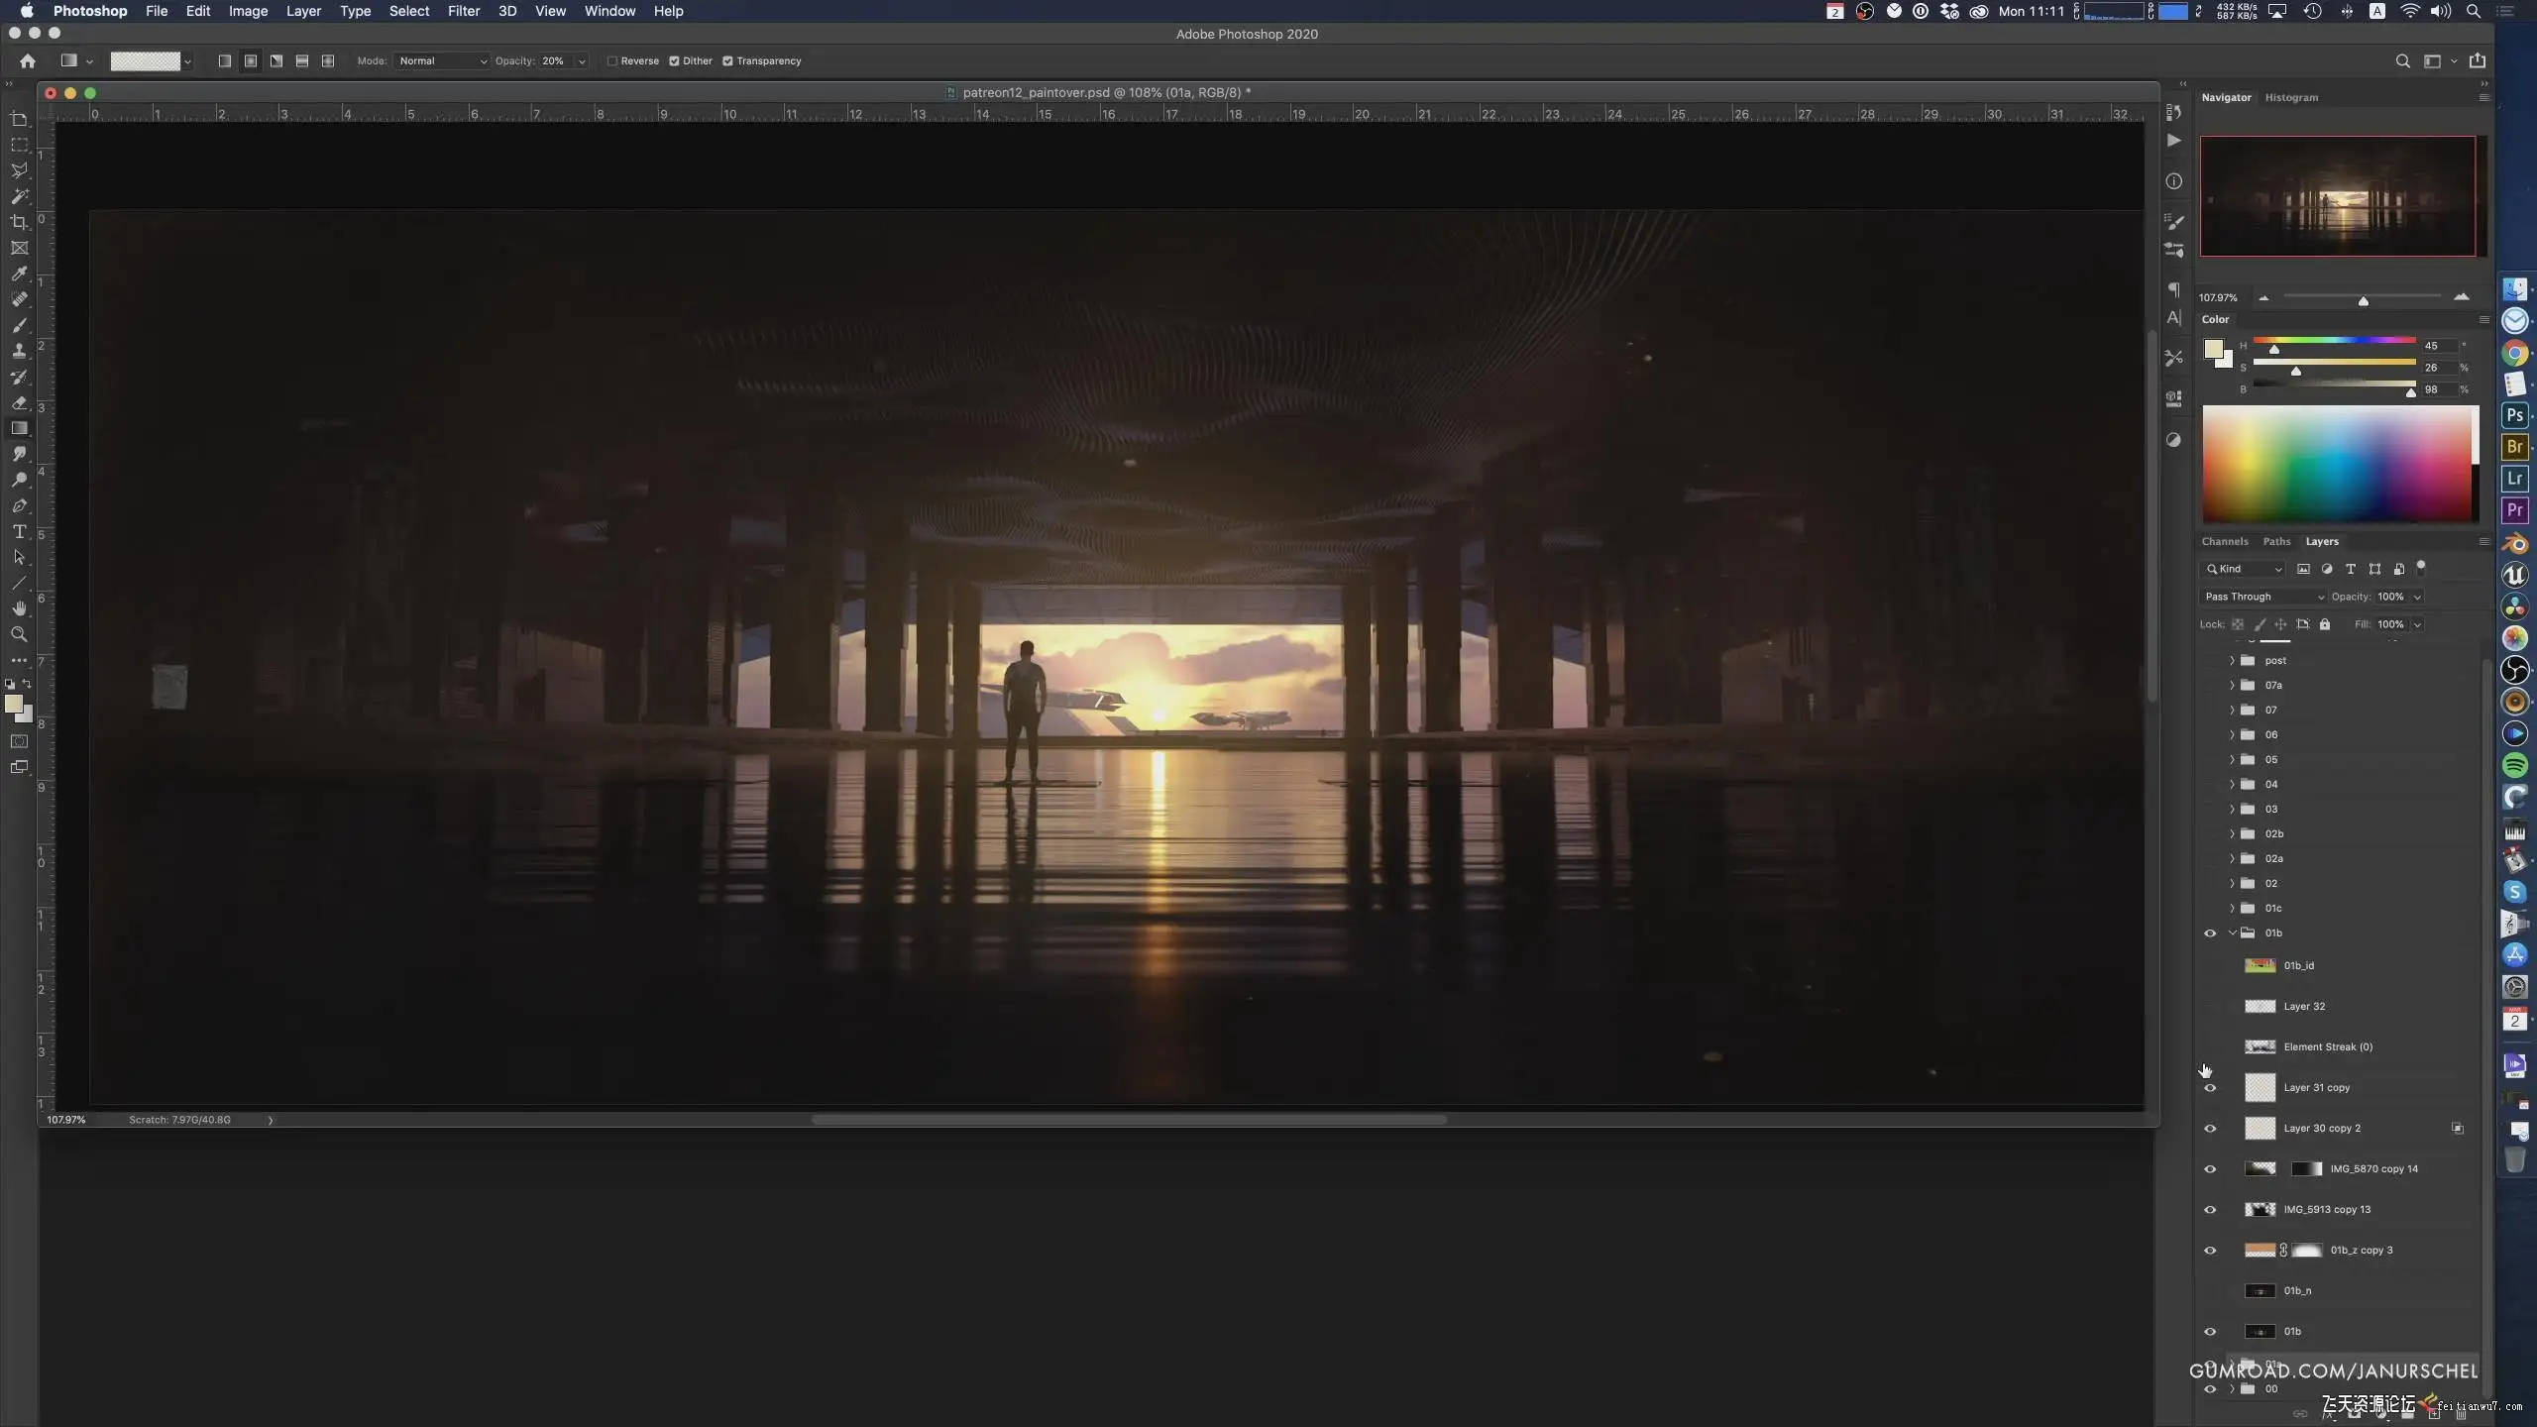Viewport: 2537px width, 1427px height.
Task: Select the Clone Stamp tool
Action: [19, 351]
